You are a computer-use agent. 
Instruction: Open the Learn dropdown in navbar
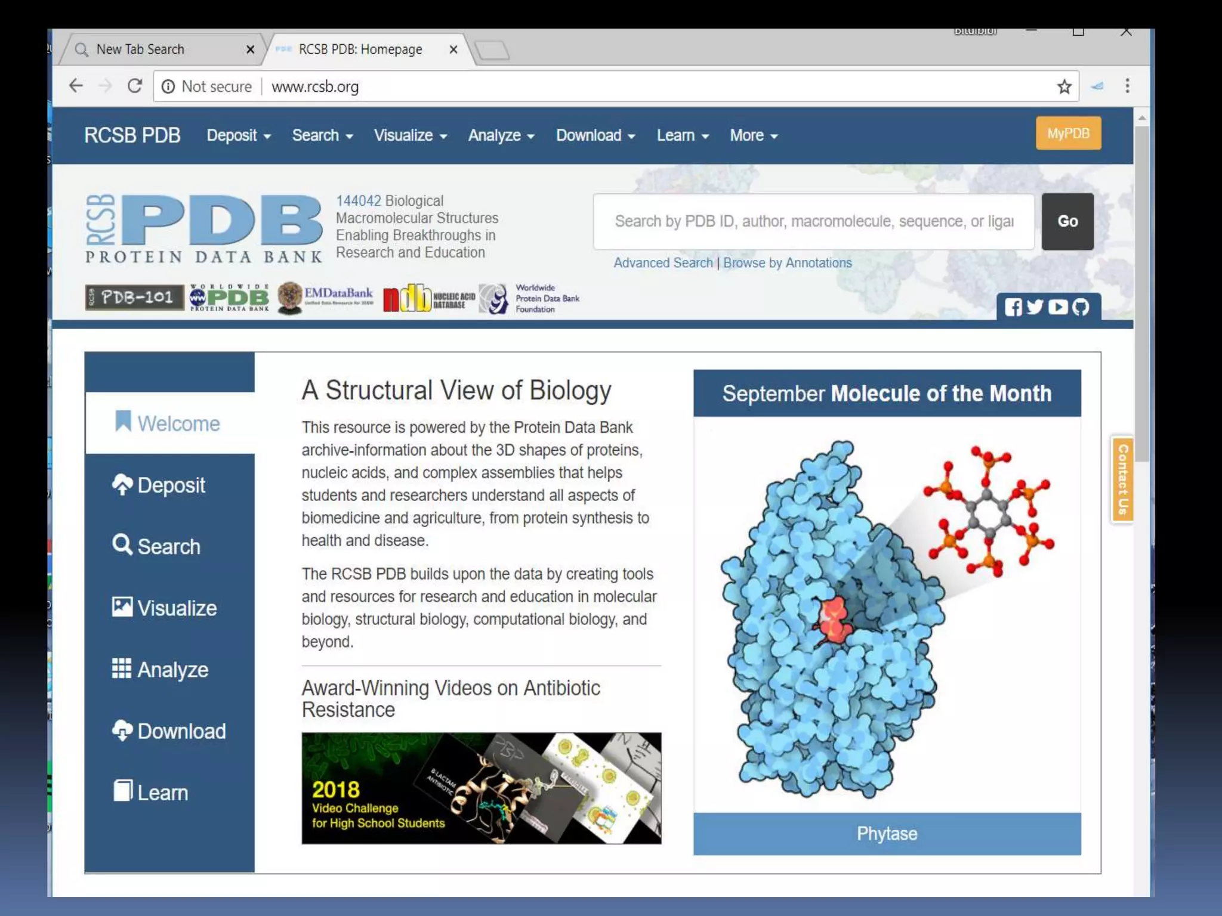point(682,135)
